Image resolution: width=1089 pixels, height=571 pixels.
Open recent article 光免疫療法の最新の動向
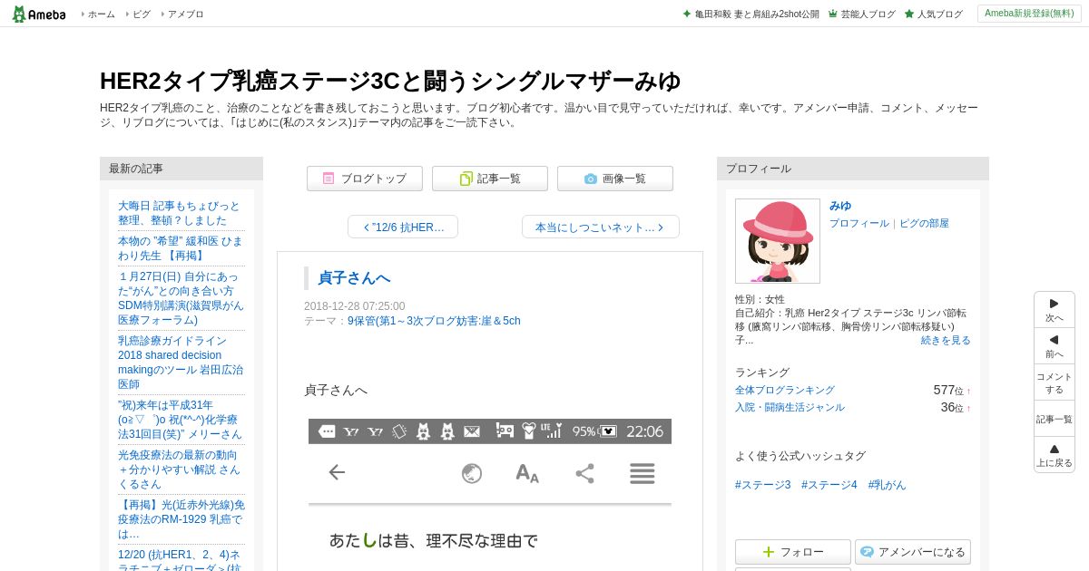click(x=180, y=469)
